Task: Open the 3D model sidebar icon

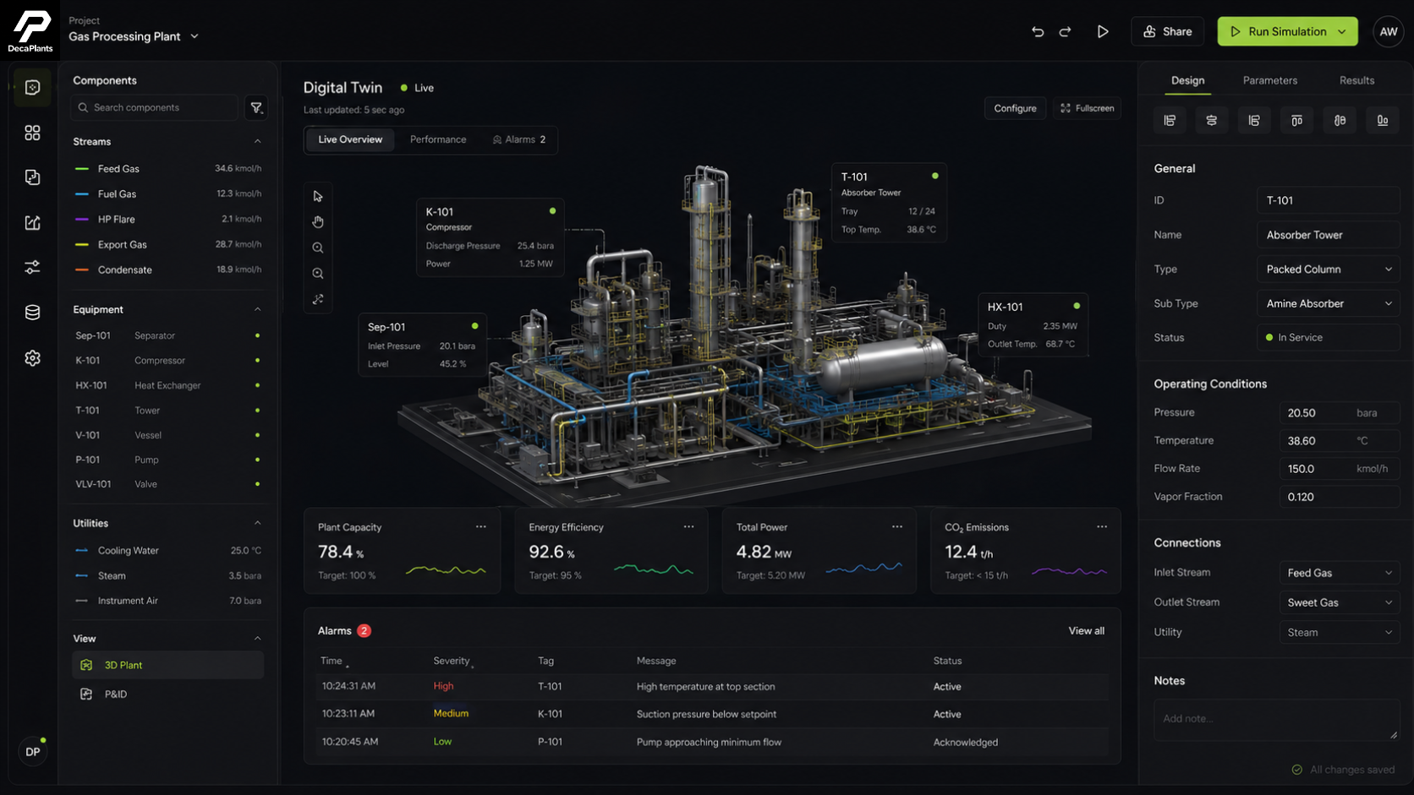Action: click(x=32, y=88)
